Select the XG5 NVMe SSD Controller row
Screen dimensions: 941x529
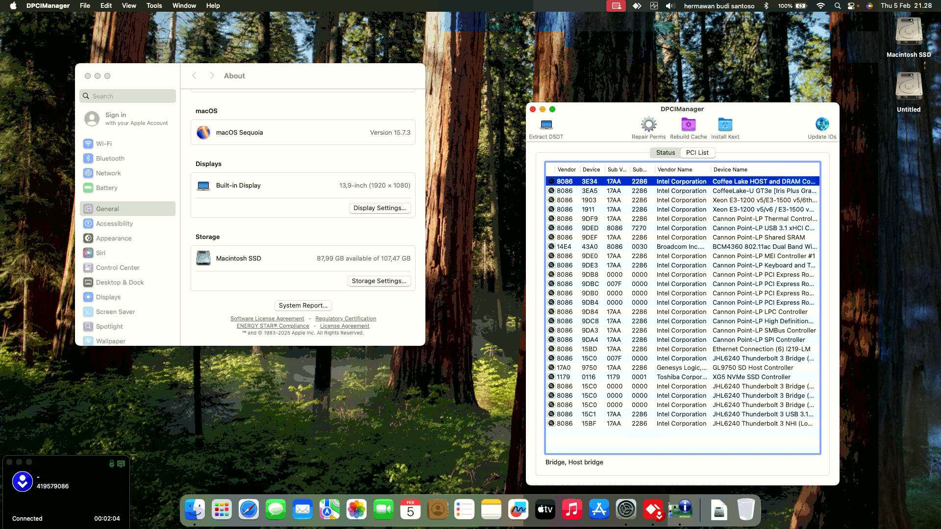tap(682, 377)
